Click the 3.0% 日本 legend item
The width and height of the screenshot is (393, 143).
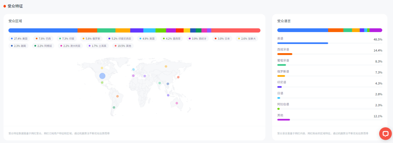[x=222, y=39]
